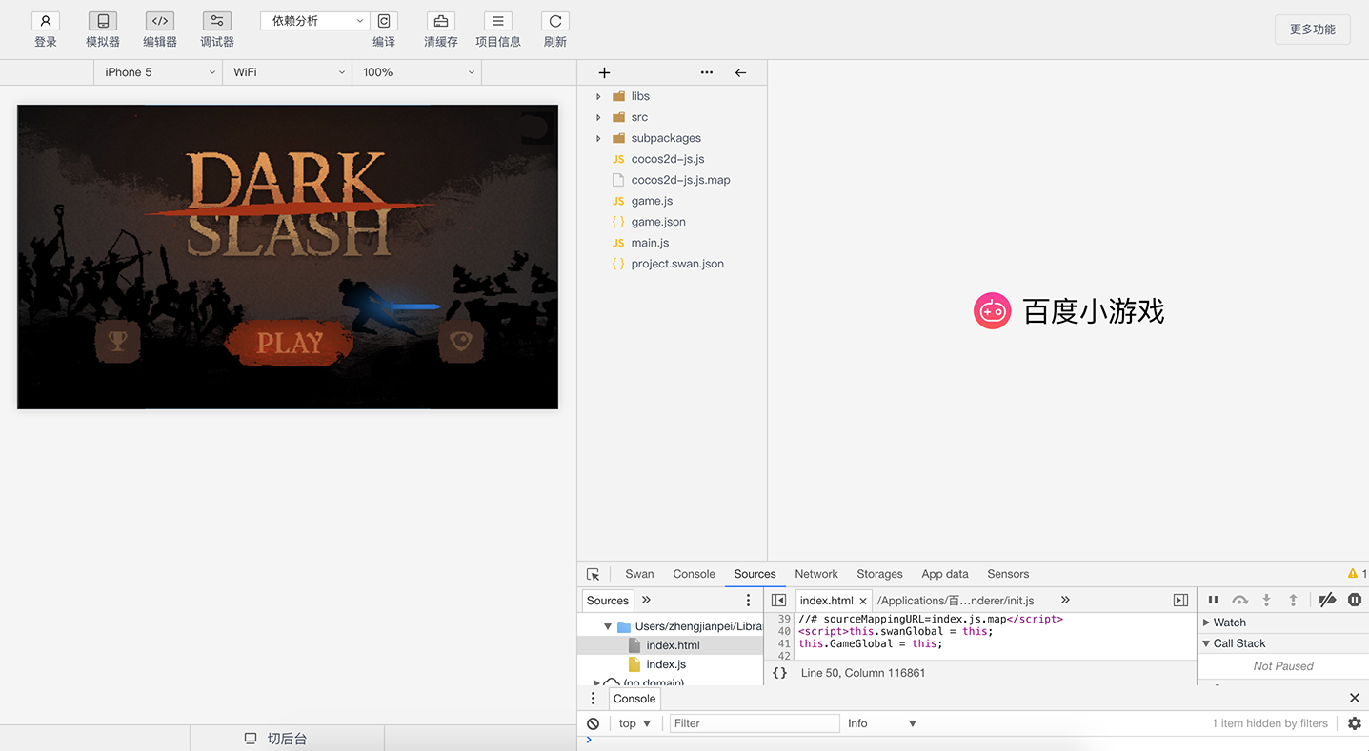This screenshot has width=1369, height=751.
Task: Show more navigator tabs chevron
Action: (646, 600)
